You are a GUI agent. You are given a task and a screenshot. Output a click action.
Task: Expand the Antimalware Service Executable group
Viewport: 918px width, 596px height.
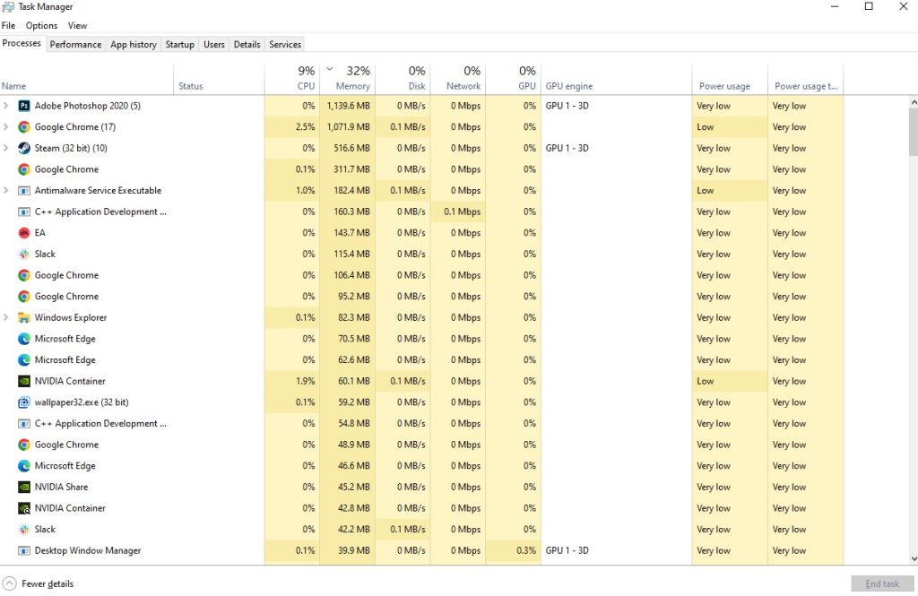(x=6, y=190)
